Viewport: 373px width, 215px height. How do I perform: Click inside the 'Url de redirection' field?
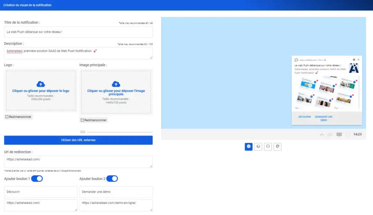point(78,162)
